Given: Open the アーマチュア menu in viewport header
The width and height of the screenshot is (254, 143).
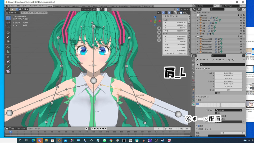Looking at the screenshot, I should click(42, 13).
